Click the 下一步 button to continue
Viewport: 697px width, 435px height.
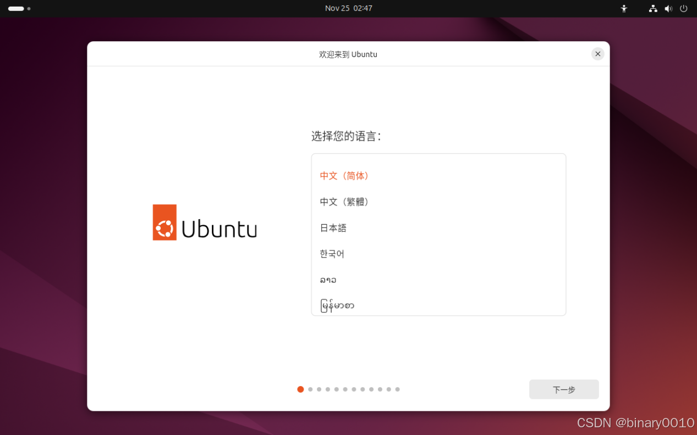click(x=563, y=389)
